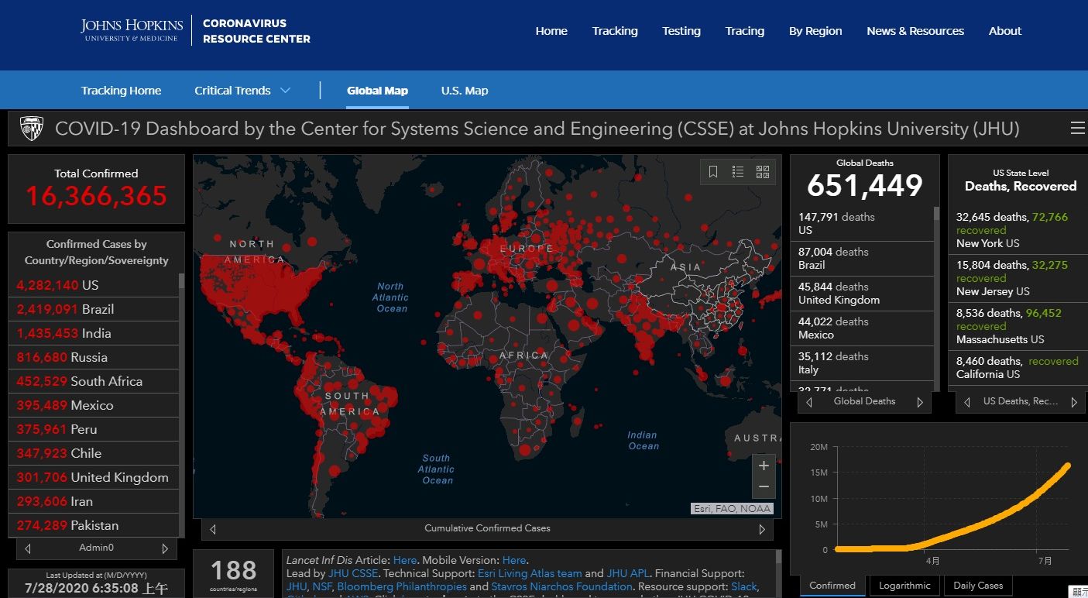This screenshot has width=1088, height=598.
Task: Click the Stavros Niarchos Foundation link
Action: click(563, 586)
